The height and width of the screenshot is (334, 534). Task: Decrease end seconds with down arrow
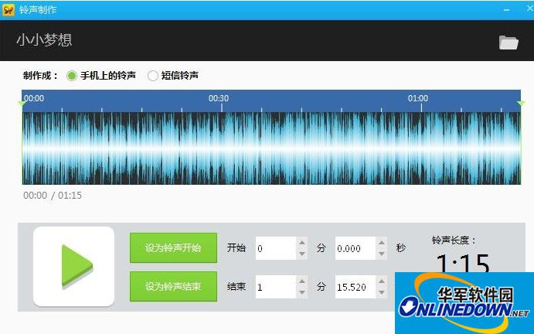(382, 292)
